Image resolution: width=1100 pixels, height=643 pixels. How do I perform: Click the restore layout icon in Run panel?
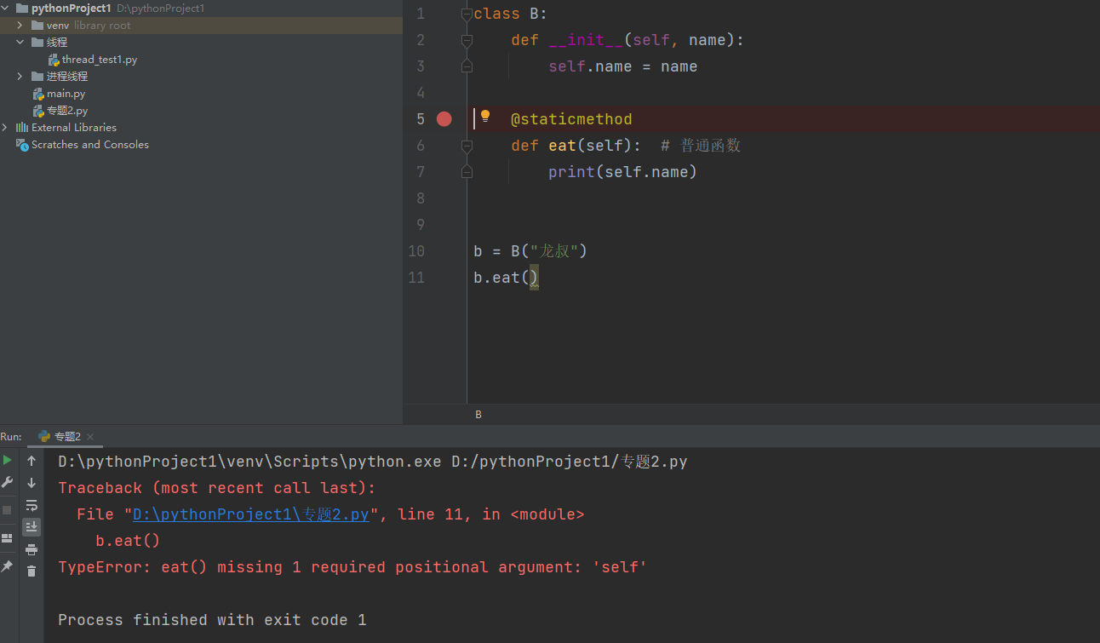coord(8,538)
